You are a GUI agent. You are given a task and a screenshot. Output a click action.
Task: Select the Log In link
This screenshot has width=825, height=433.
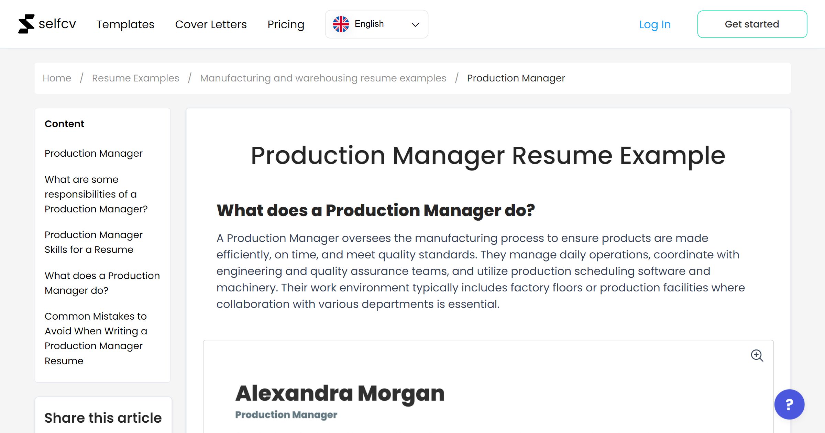(654, 24)
